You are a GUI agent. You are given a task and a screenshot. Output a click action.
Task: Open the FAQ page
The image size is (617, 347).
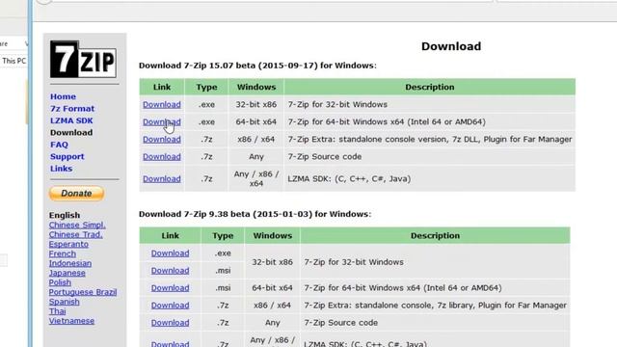pos(59,145)
